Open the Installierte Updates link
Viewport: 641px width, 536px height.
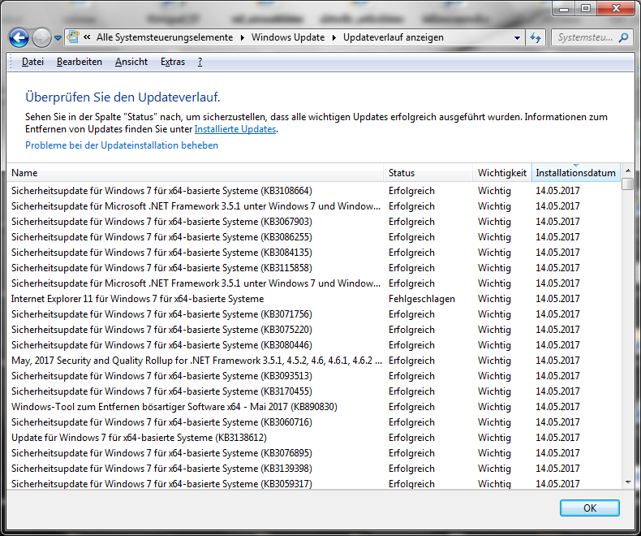pyautogui.click(x=235, y=129)
